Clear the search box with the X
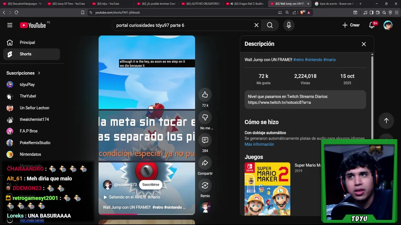The image size is (401, 225). (256, 25)
